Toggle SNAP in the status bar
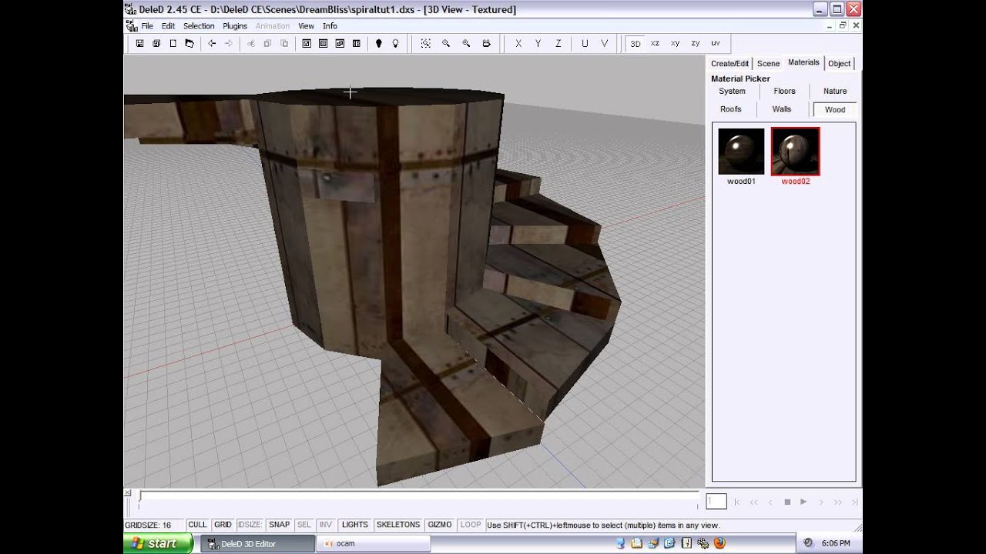The height and width of the screenshot is (554, 986). (279, 525)
